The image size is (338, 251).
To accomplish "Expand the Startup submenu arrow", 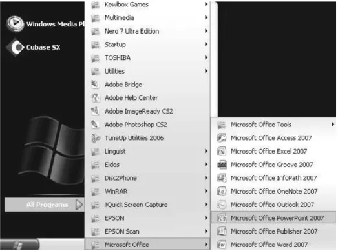I will coord(206,44).
